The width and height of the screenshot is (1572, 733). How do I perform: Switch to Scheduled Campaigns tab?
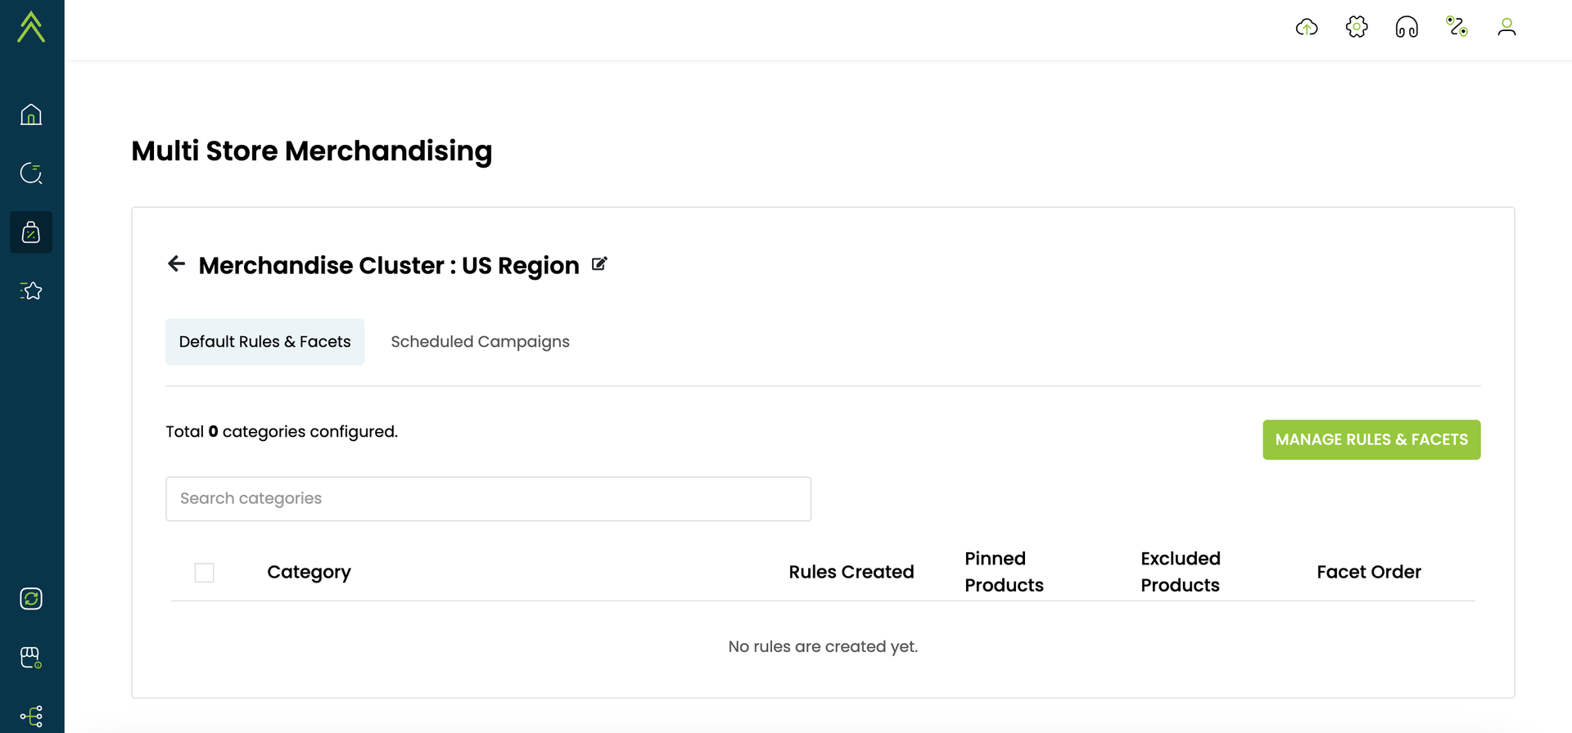click(480, 342)
